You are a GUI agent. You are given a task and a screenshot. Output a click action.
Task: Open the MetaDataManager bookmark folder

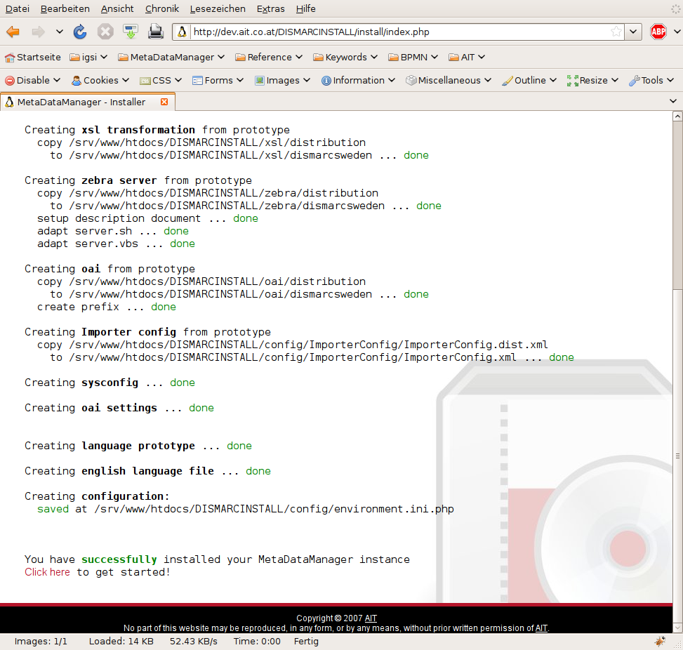[171, 57]
